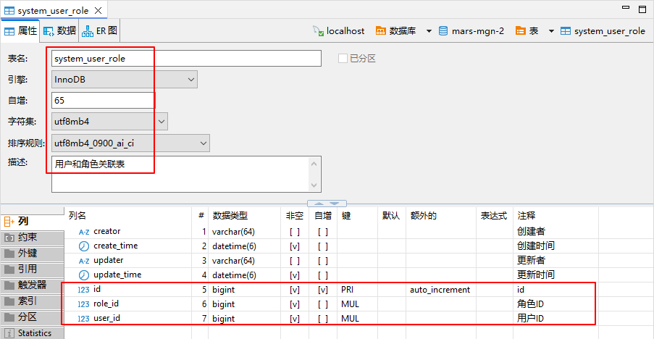Click the numeric icon for role_id
The height and width of the screenshot is (339, 654).
84,304
